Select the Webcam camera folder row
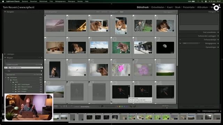This screenshot has height=125, width=223. point(24,68)
